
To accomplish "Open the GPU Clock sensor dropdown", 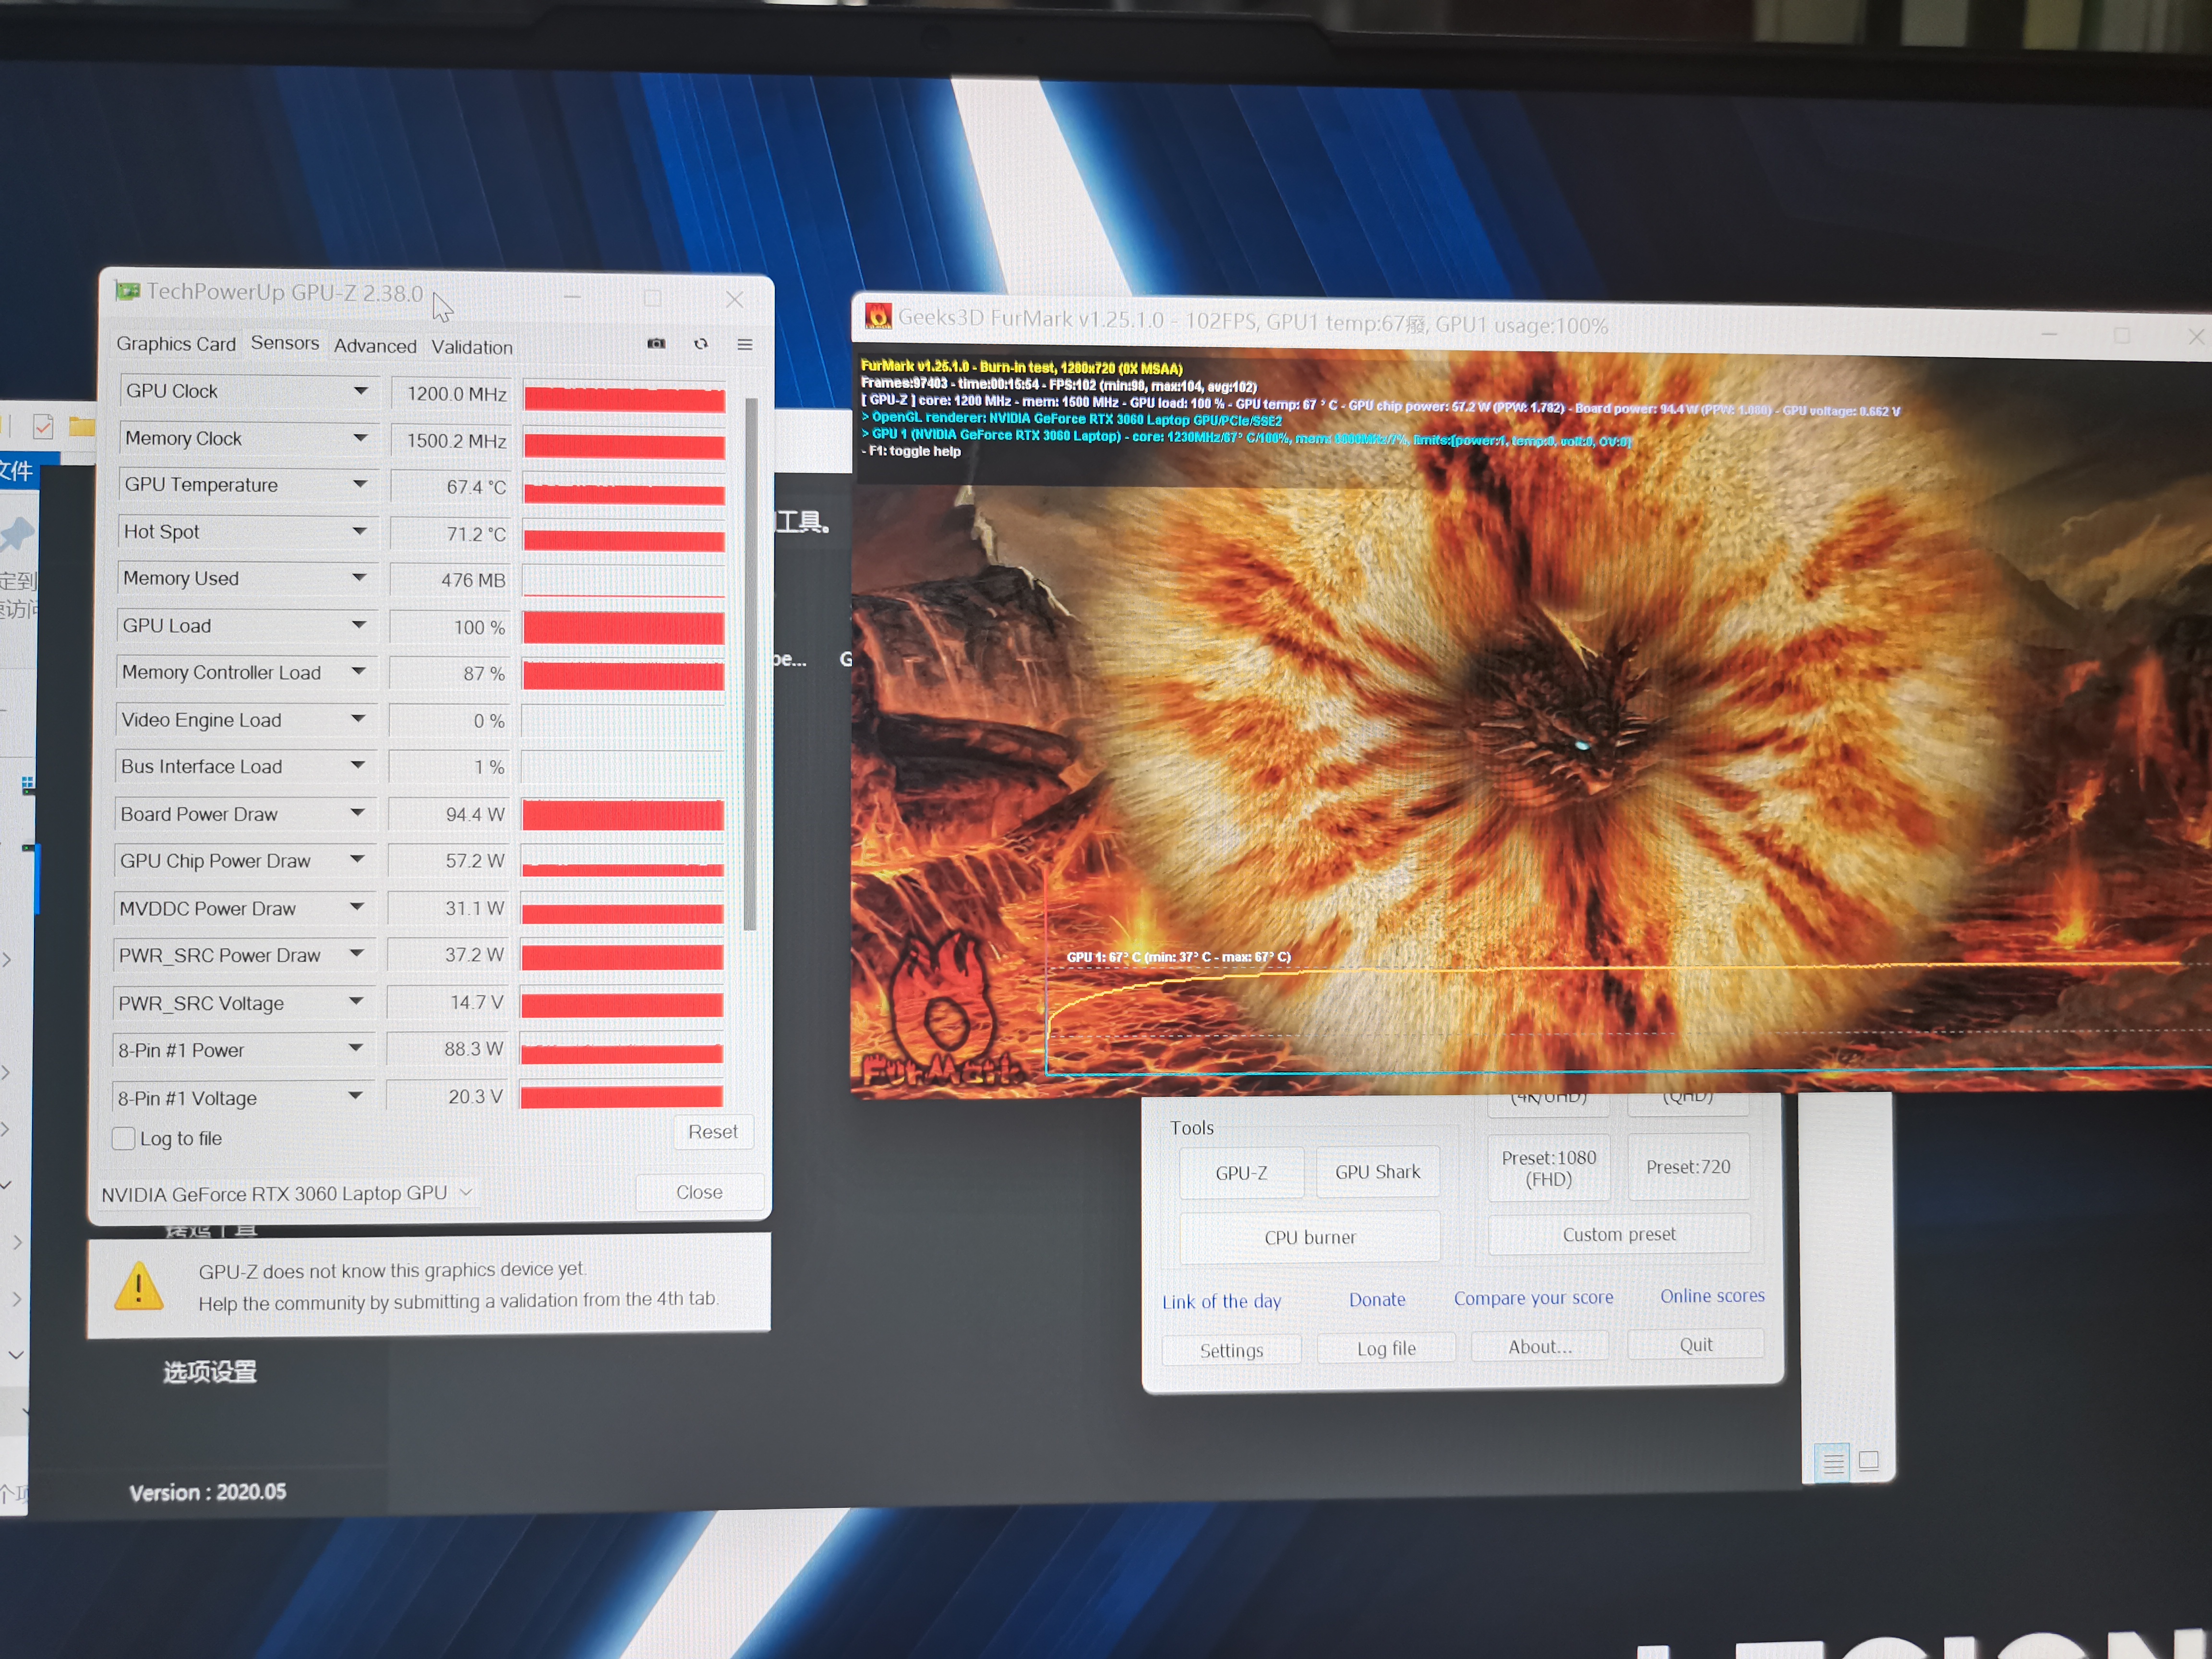I will tap(360, 391).
